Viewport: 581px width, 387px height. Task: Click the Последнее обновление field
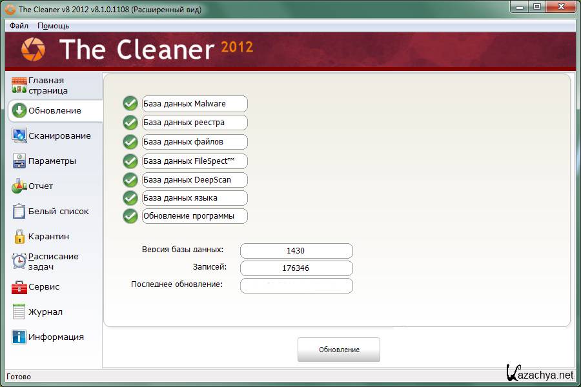296,286
